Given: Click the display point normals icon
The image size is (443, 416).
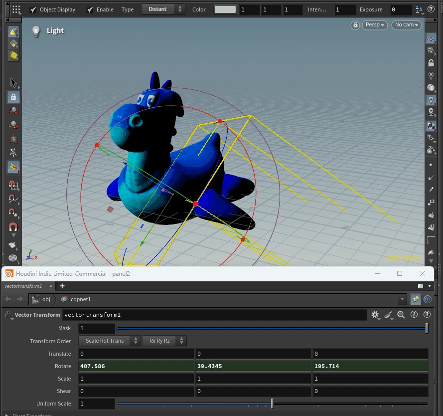Looking at the screenshot, I should pos(431,178).
